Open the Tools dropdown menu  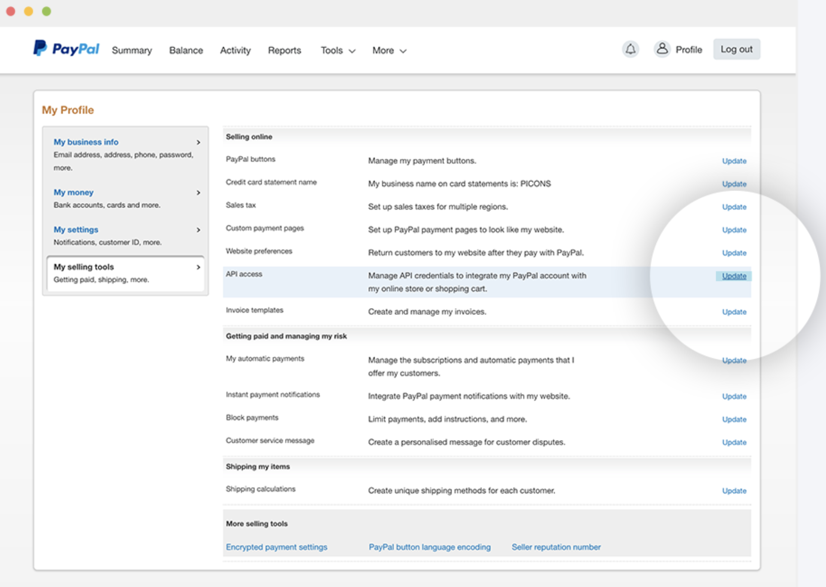click(338, 51)
